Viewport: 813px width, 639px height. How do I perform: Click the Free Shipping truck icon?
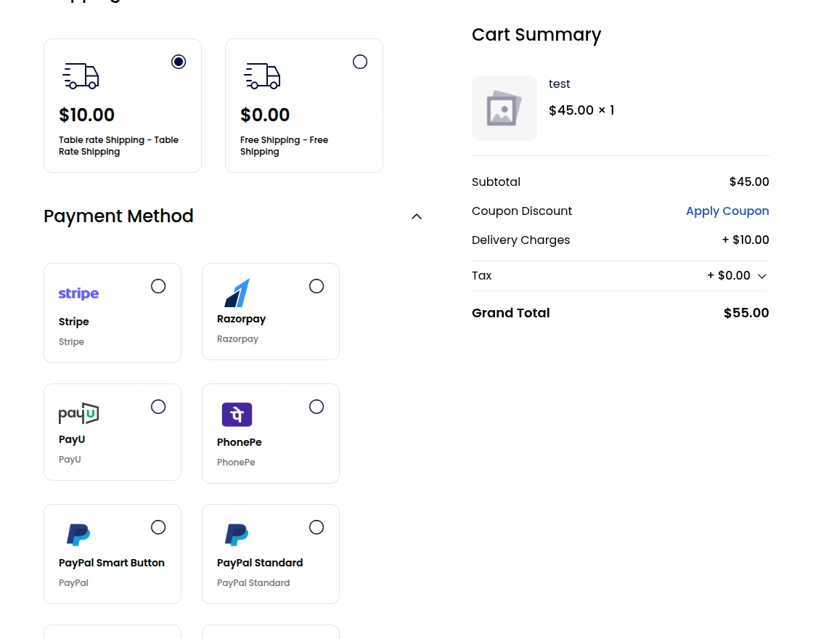[262, 76]
